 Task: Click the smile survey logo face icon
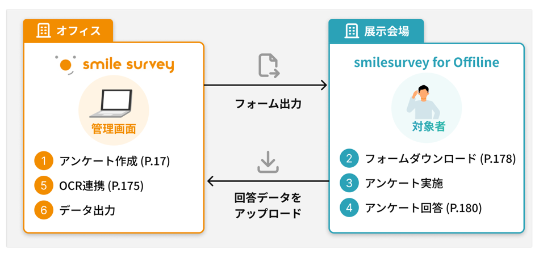point(66,65)
